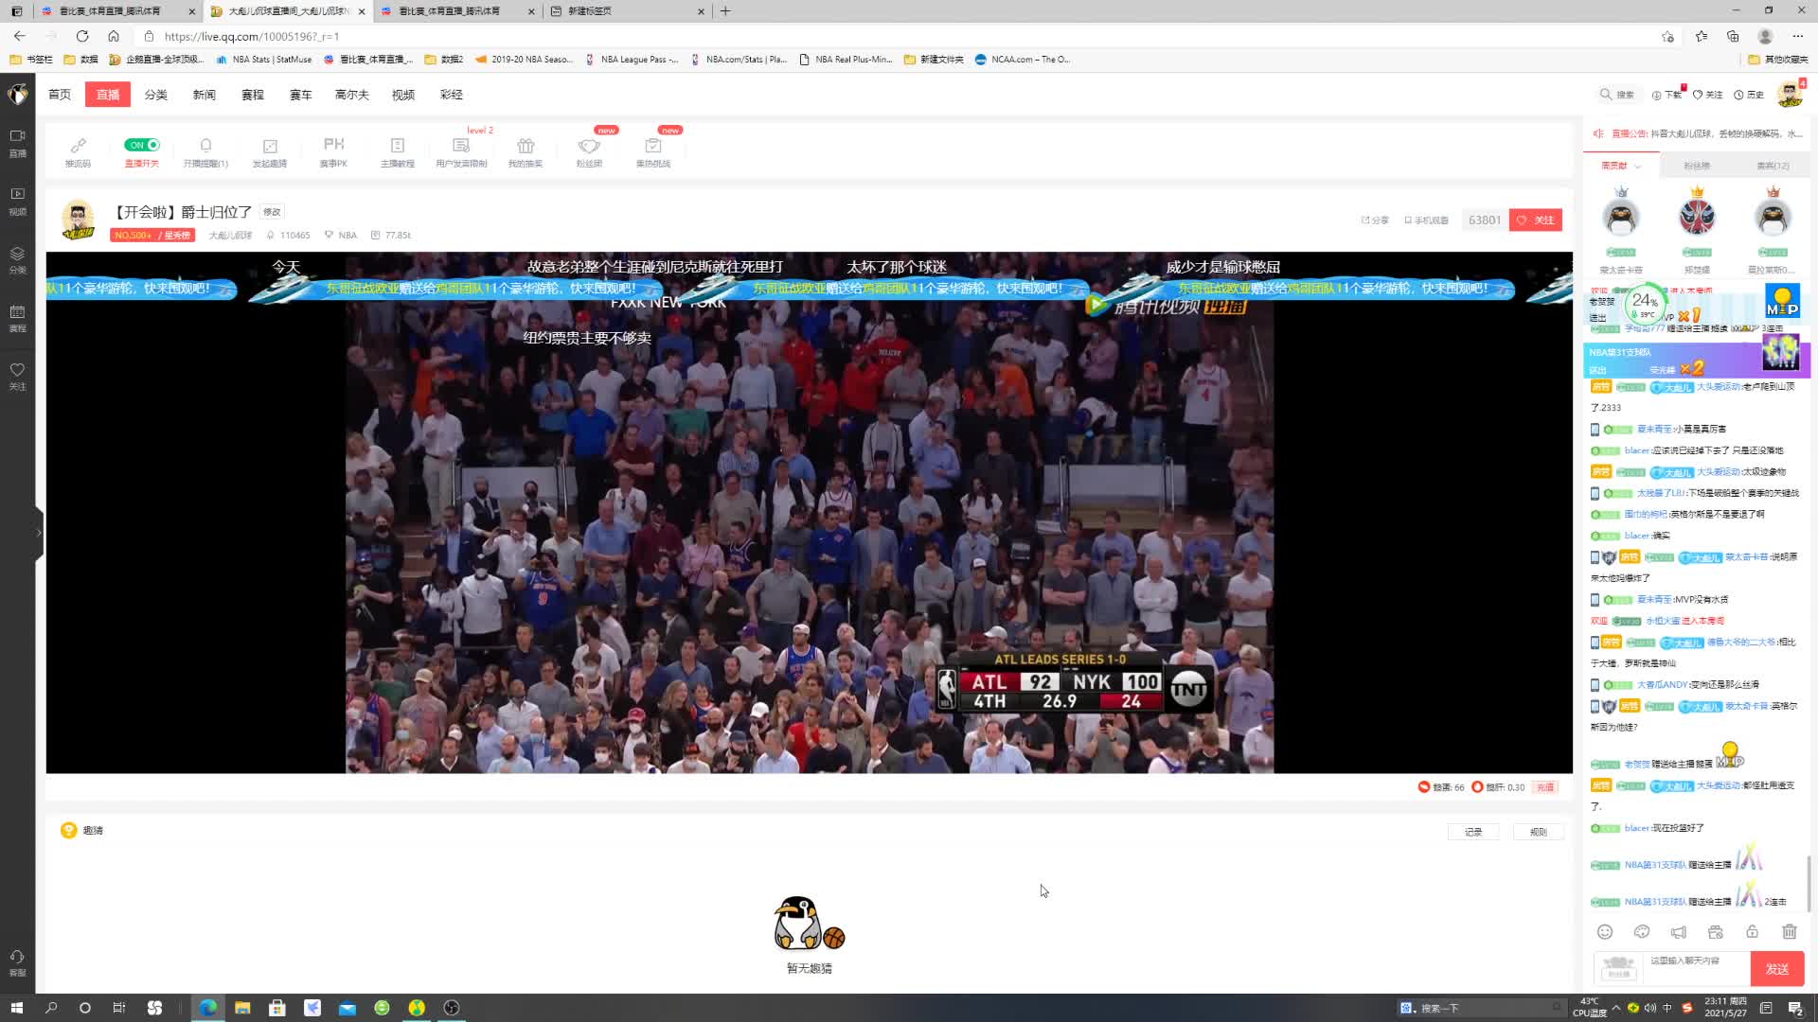
Task: Expand the side panel collapse handle left of video
Action: [x=39, y=533]
